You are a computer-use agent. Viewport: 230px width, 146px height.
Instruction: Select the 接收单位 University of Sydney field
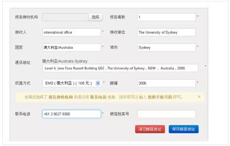coord(166,32)
